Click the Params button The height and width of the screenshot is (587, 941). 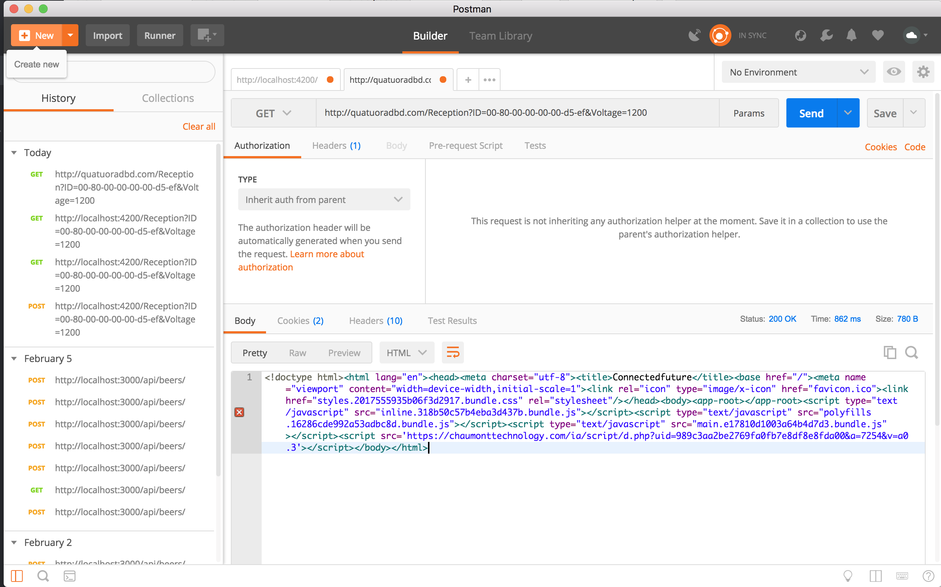(x=749, y=113)
